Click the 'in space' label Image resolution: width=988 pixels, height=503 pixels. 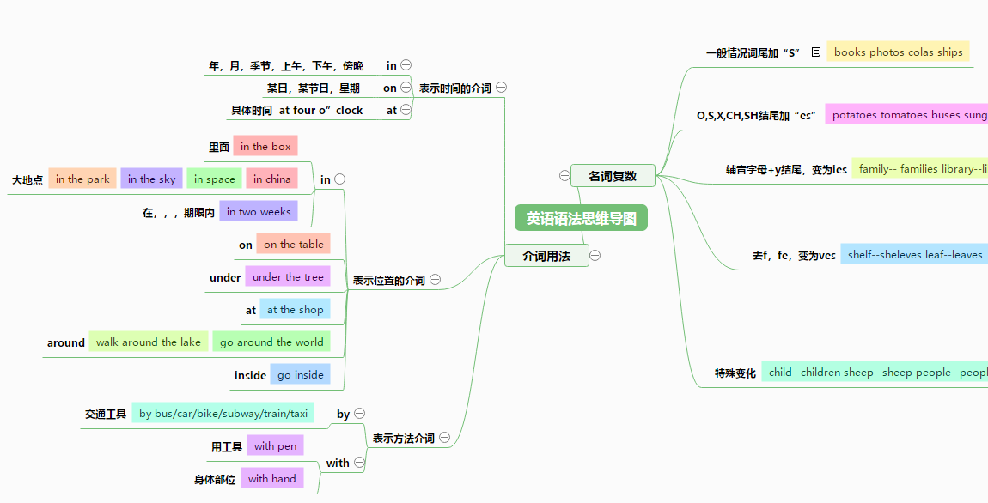click(214, 179)
